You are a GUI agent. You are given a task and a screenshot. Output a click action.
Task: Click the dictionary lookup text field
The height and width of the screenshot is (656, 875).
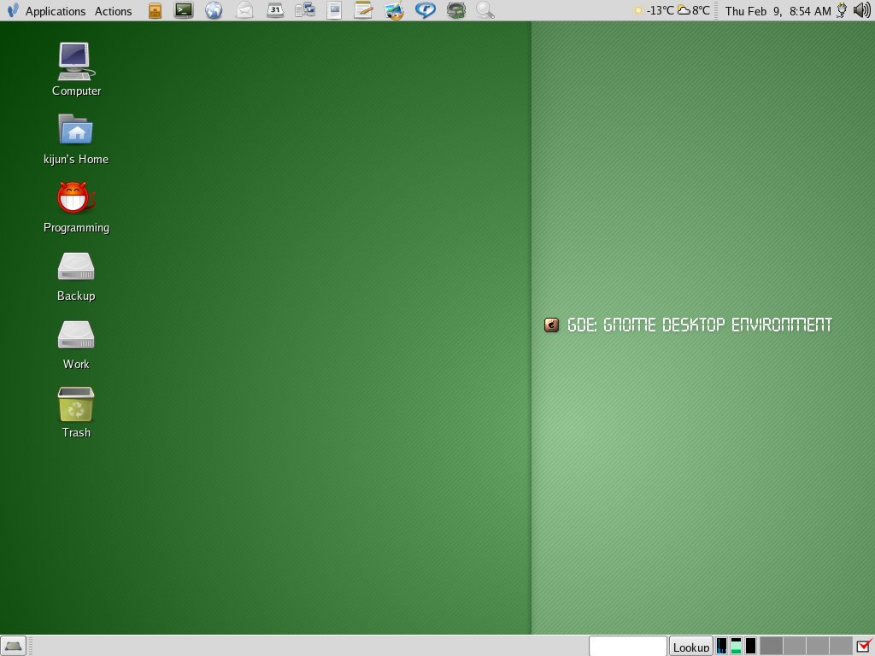click(x=628, y=646)
